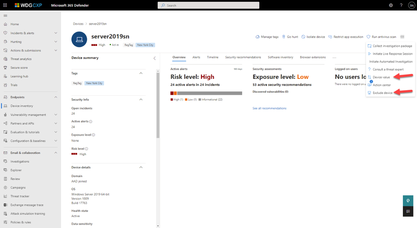Click the Exchange message trace icon
Viewport: 417px width, 228px height.
(x=5, y=205)
